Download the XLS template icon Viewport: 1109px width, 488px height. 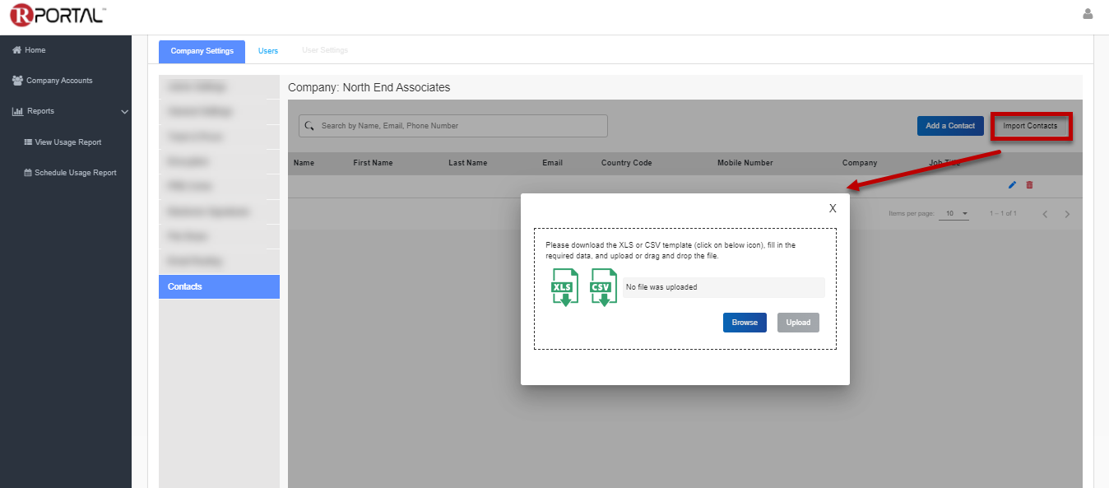click(x=564, y=287)
